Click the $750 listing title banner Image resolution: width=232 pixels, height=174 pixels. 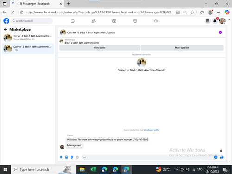pyautogui.click(x=82, y=43)
